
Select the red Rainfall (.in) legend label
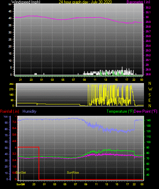(10, 111)
